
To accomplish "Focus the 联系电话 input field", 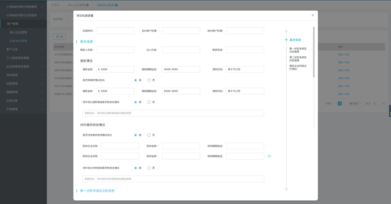I will 245,50.
